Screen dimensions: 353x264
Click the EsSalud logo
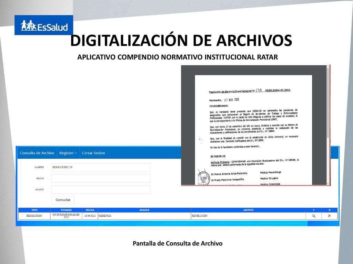44,25
